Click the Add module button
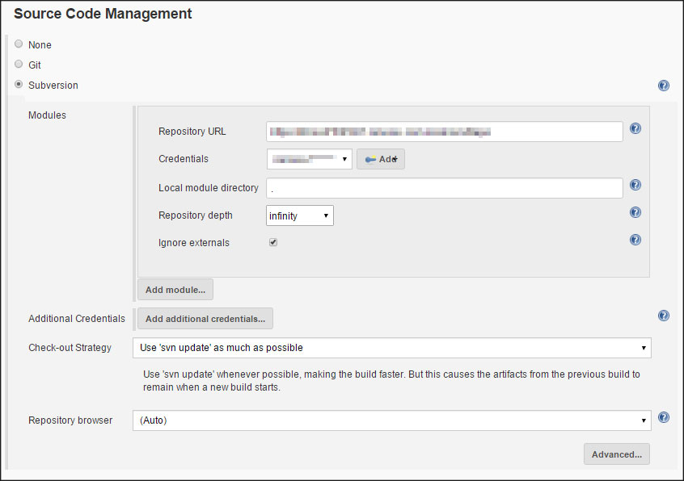Screen dimensions: 684x481 pos(175,290)
